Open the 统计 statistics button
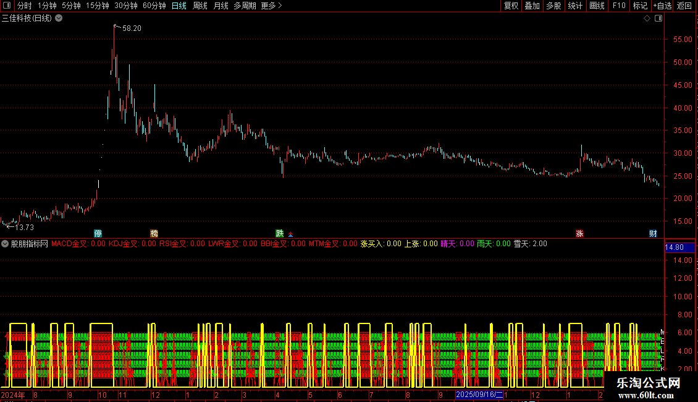Screen dimensions: 698x402 coord(575,6)
